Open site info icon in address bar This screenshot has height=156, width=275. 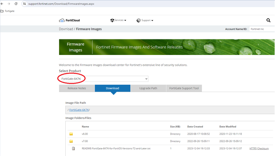pos(25,4)
